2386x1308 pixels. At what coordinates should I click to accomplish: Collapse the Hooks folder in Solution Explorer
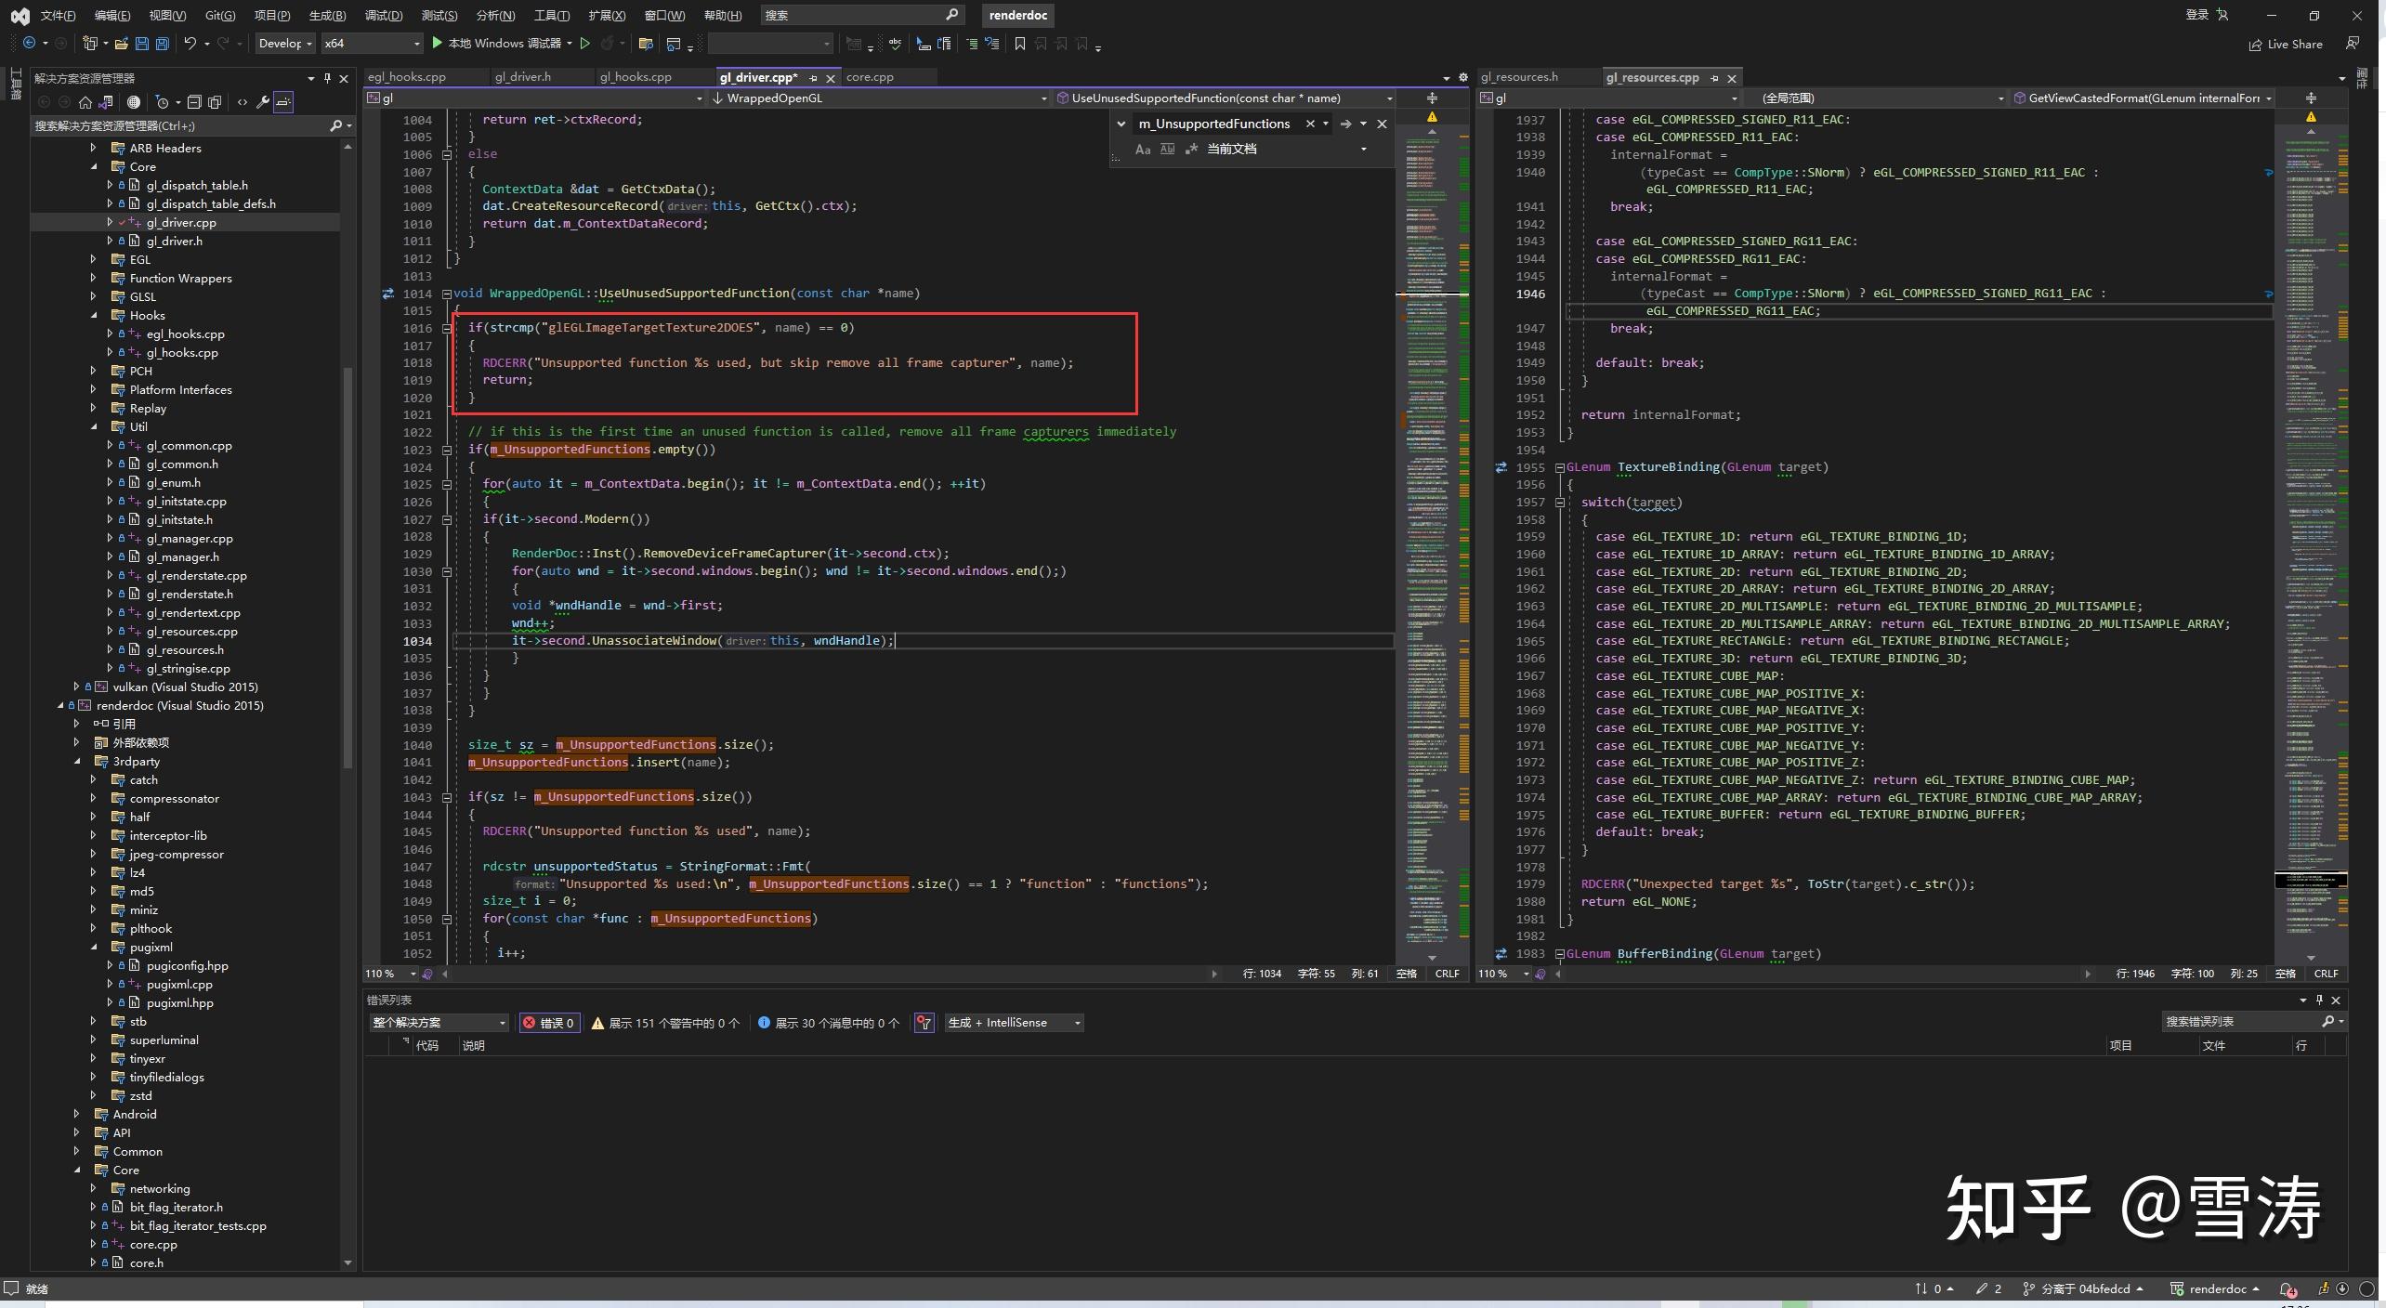point(94,315)
